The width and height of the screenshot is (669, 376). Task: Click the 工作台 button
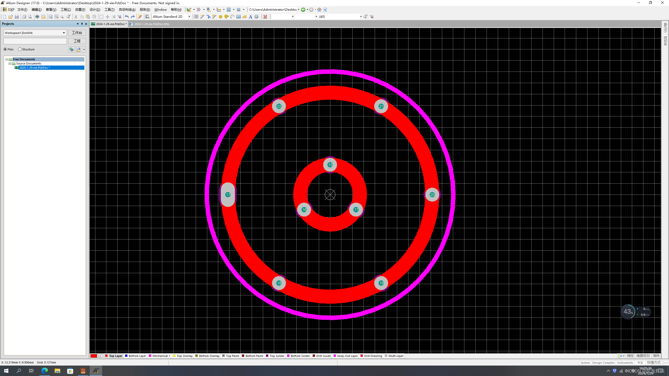[77, 33]
